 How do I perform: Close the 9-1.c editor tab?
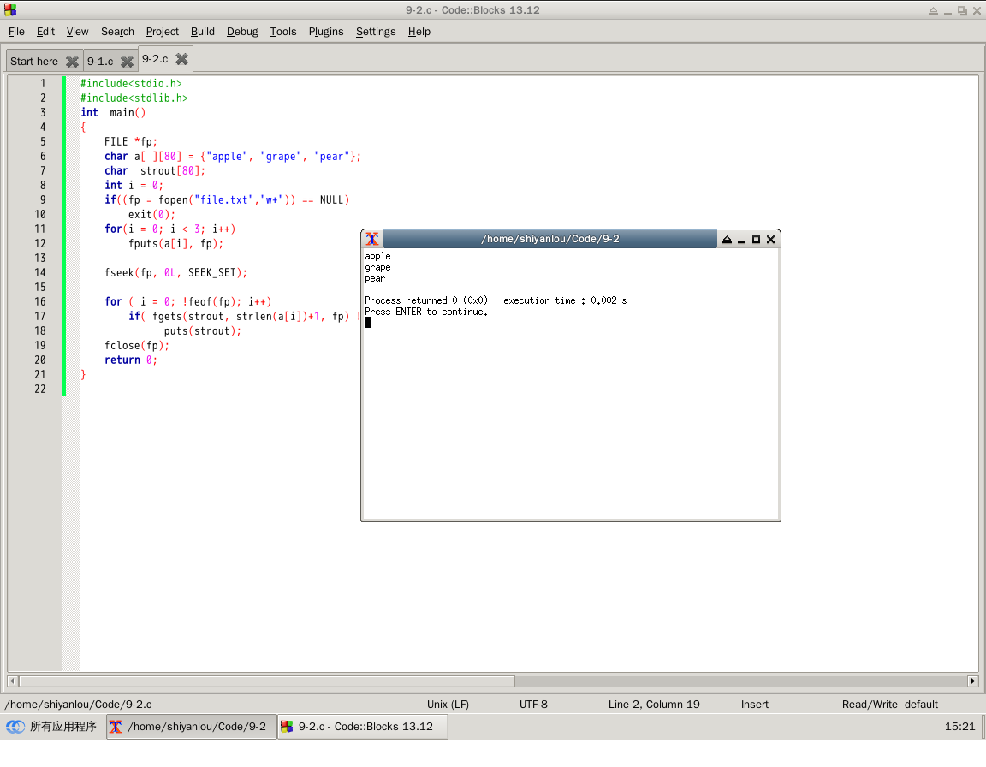127,61
